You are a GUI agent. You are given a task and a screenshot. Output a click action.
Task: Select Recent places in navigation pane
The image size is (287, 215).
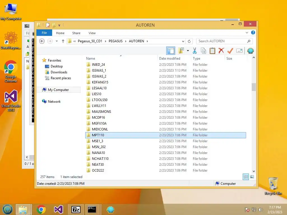(x=61, y=78)
